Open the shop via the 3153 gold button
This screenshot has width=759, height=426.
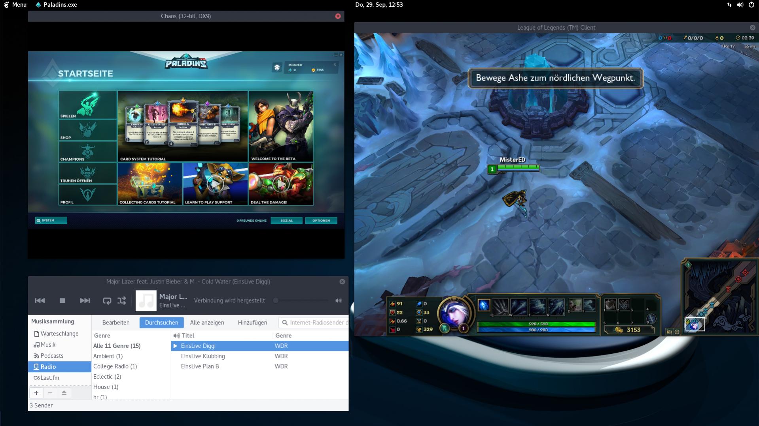point(629,330)
